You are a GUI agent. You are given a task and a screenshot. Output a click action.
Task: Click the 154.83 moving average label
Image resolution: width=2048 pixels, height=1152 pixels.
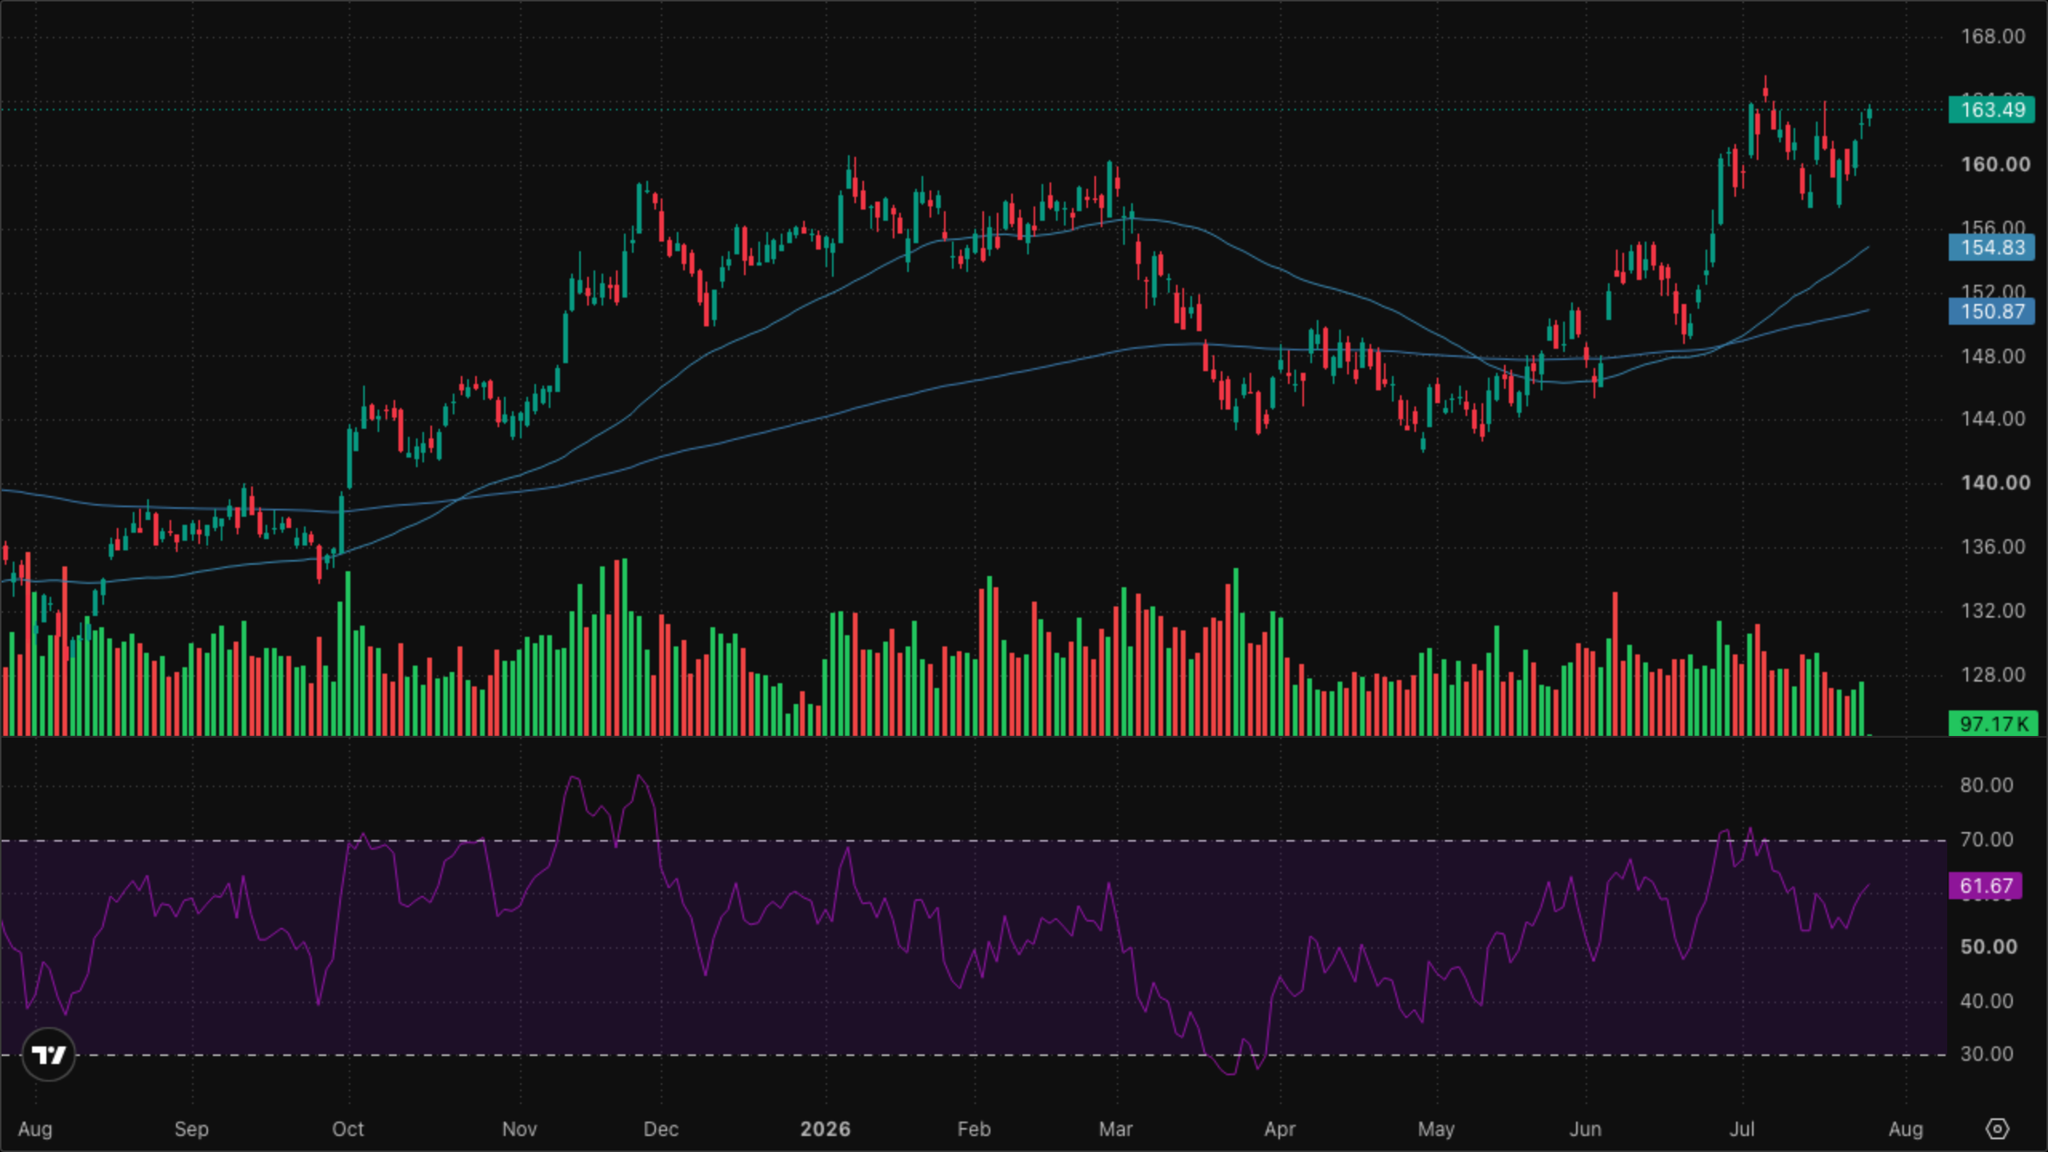[x=1991, y=247]
